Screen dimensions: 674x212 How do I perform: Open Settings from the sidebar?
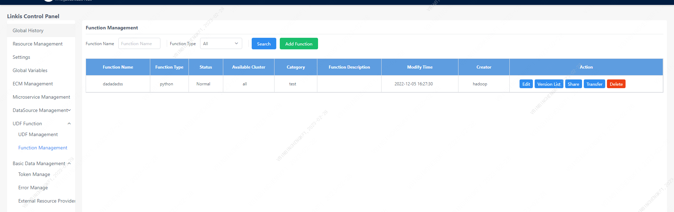point(21,57)
